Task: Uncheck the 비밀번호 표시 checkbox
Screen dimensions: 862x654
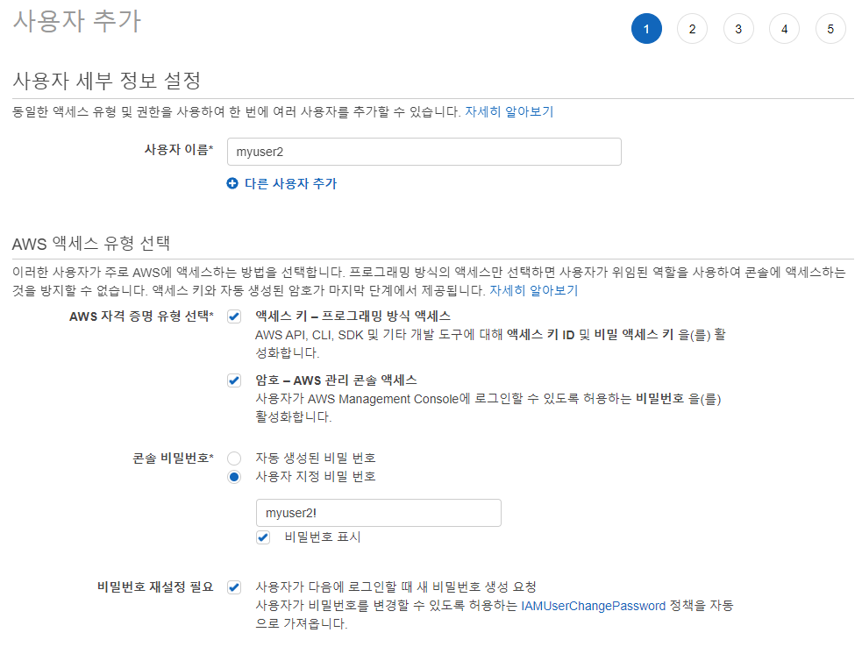Action: coord(263,537)
